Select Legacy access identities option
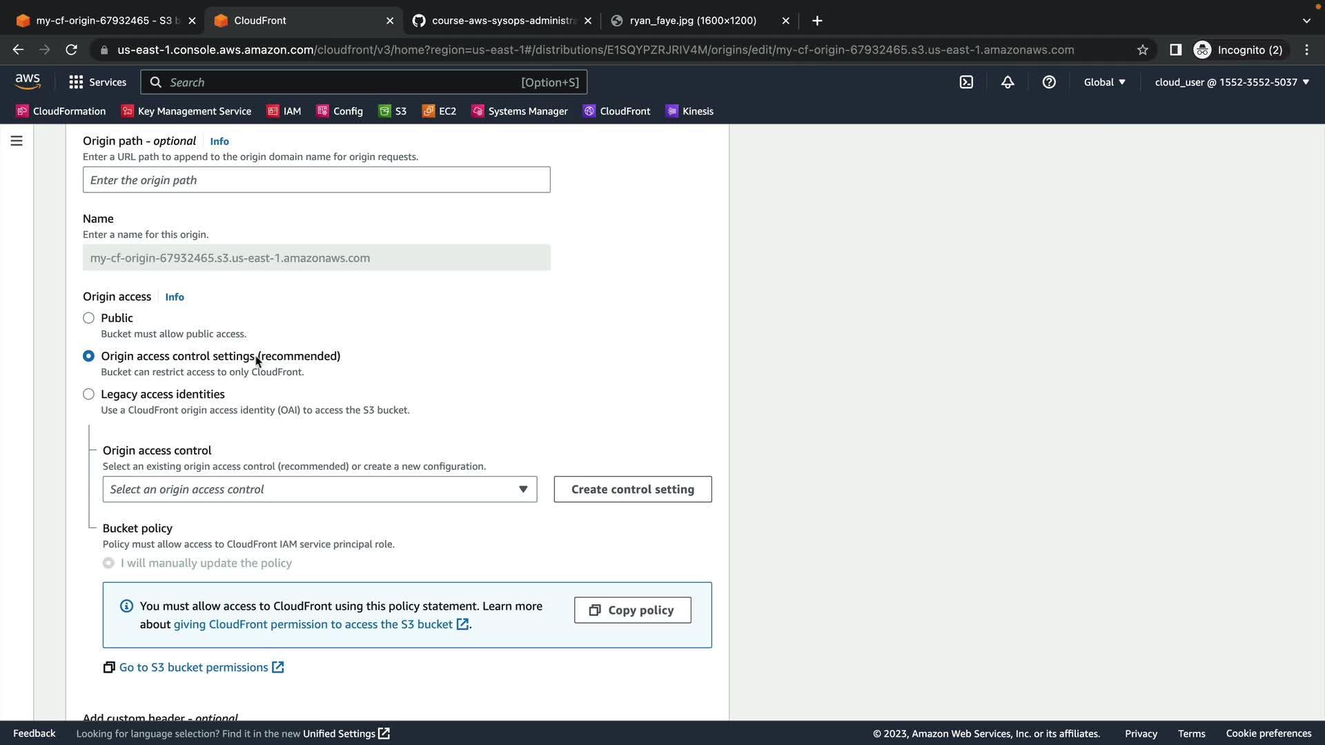This screenshot has width=1325, height=745. tap(89, 394)
